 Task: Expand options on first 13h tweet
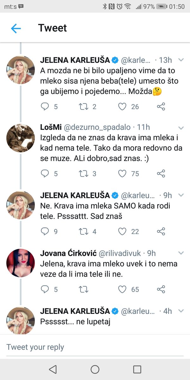(x=181, y=60)
